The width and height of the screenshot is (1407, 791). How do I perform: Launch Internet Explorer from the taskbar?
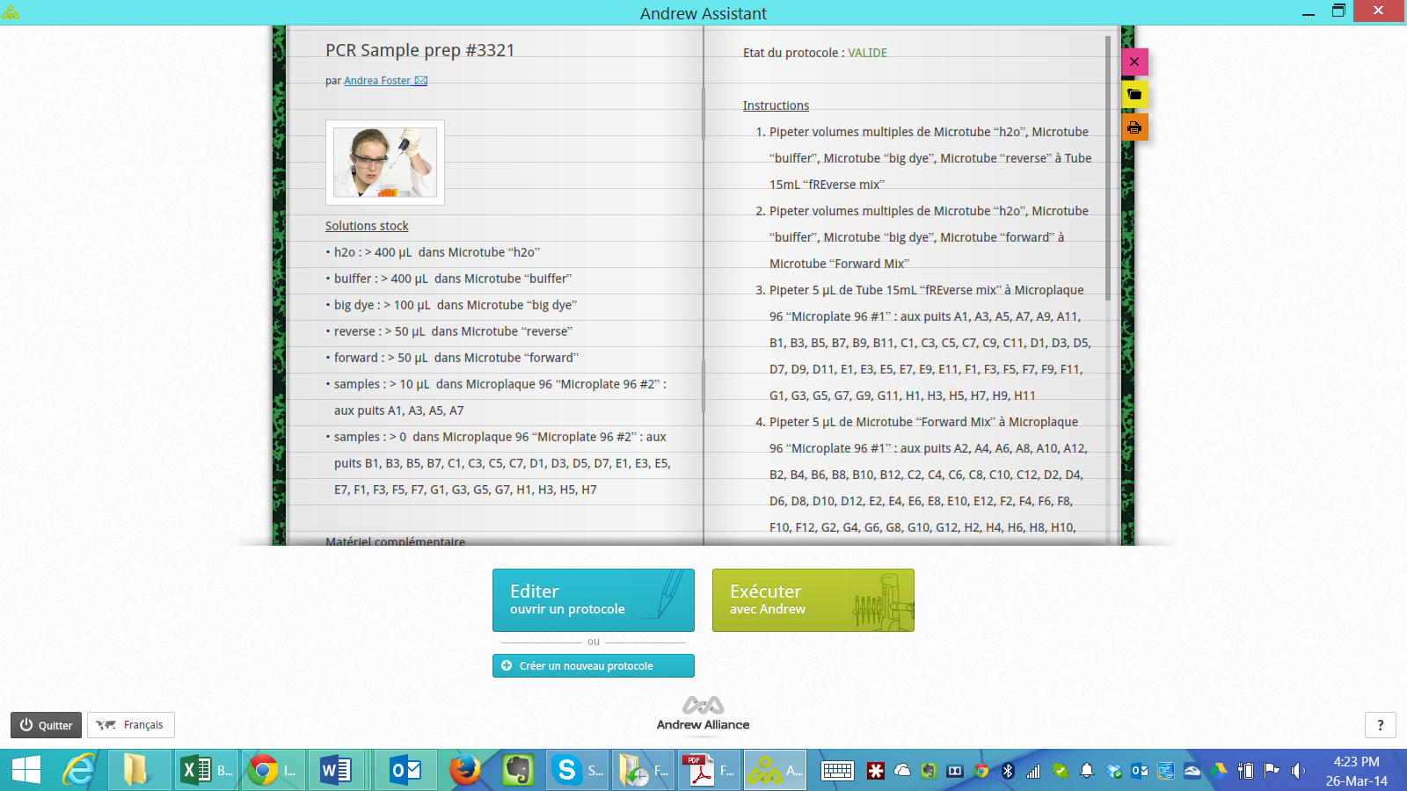79,771
